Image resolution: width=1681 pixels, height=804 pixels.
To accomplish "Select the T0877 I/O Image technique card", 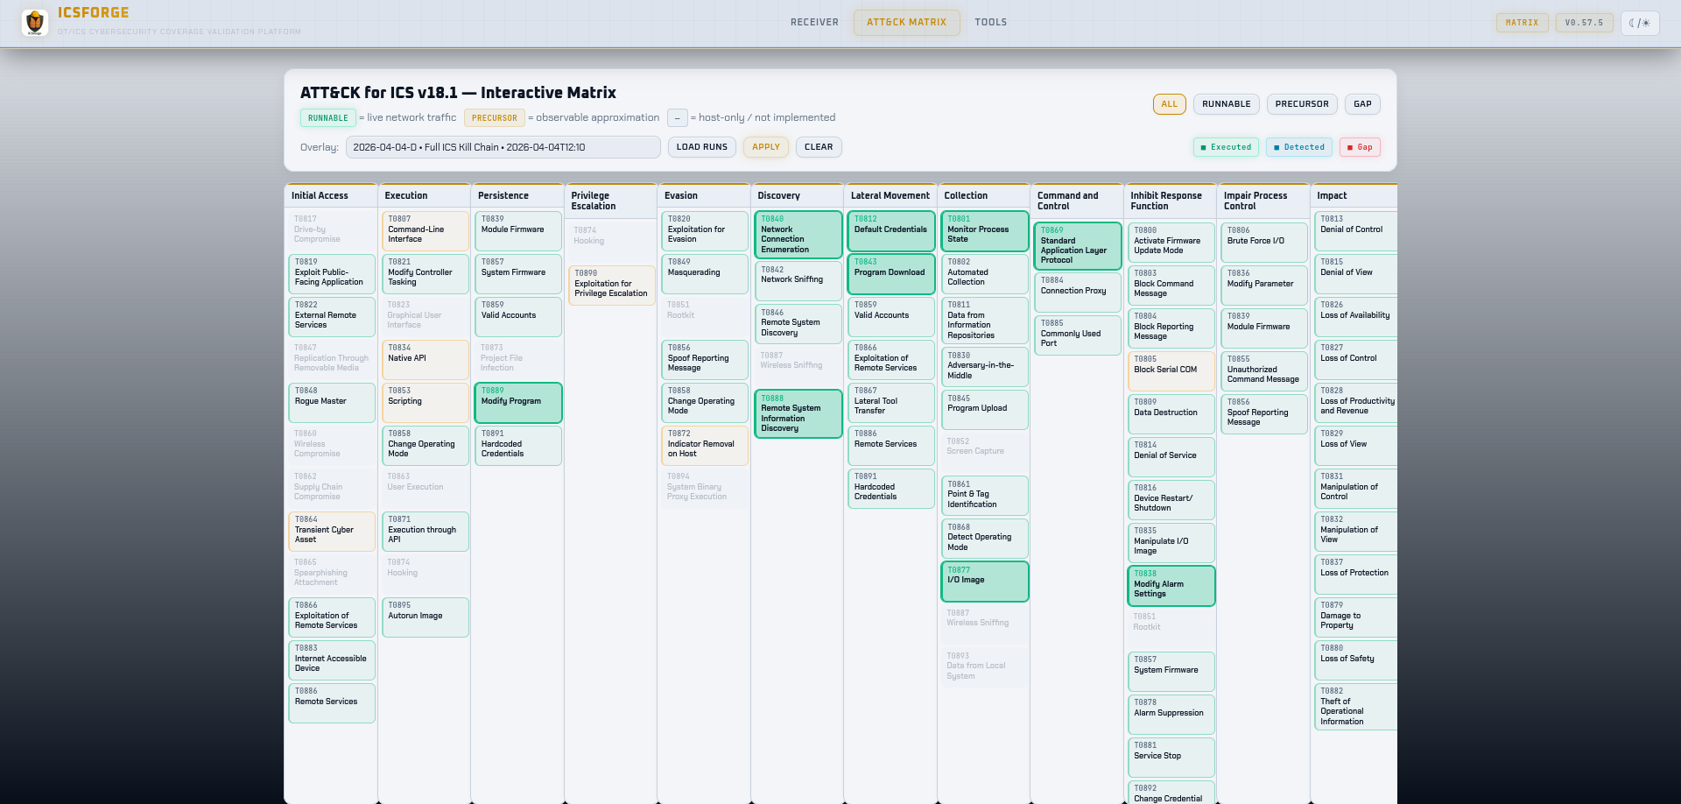I will [x=984, y=581].
